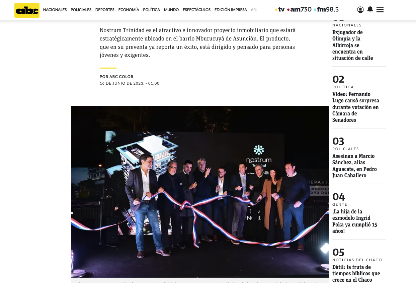Screen dimensions: 416x283
Task: Open the Marcio Sánchez murder headline
Action: [354, 166]
